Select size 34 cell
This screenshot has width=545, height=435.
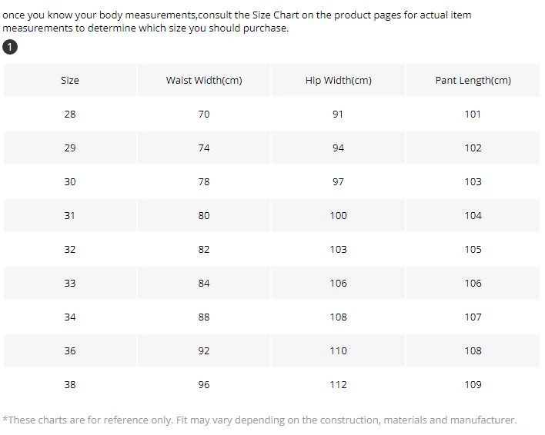tap(70, 317)
